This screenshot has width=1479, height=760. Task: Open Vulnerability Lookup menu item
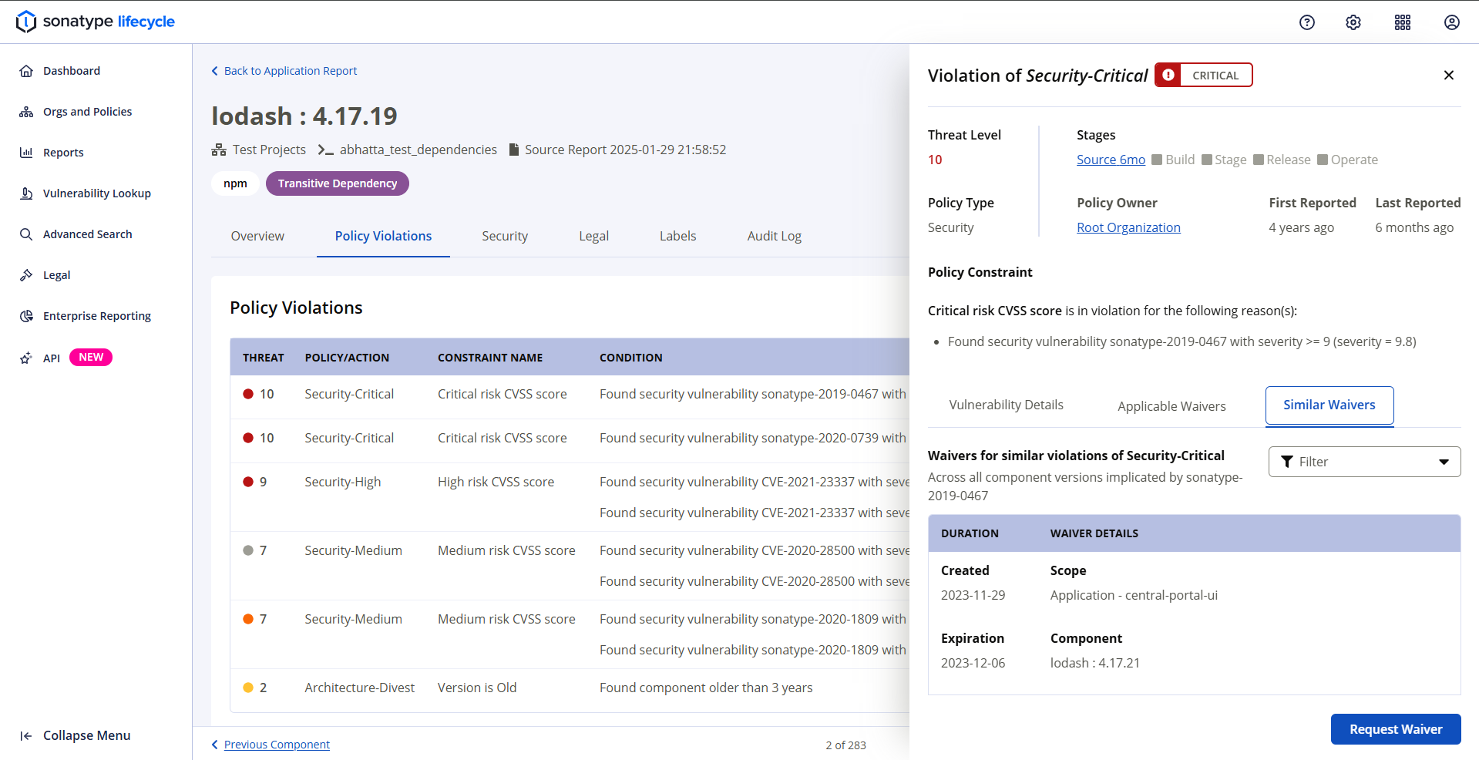[x=96, y=193]
